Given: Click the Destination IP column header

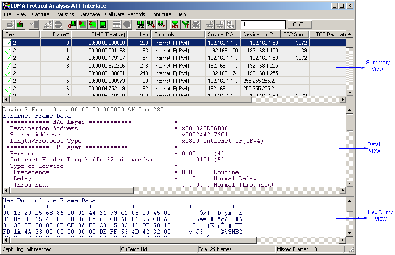Looking at the screenshot, I should (261, 34).
